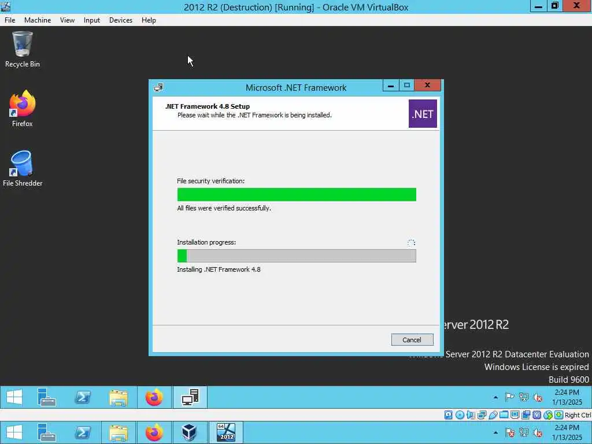Select the Firefox desktop shortcut
Image resolution: width=592 pixels, height=444 pixels.
[23, 109]
